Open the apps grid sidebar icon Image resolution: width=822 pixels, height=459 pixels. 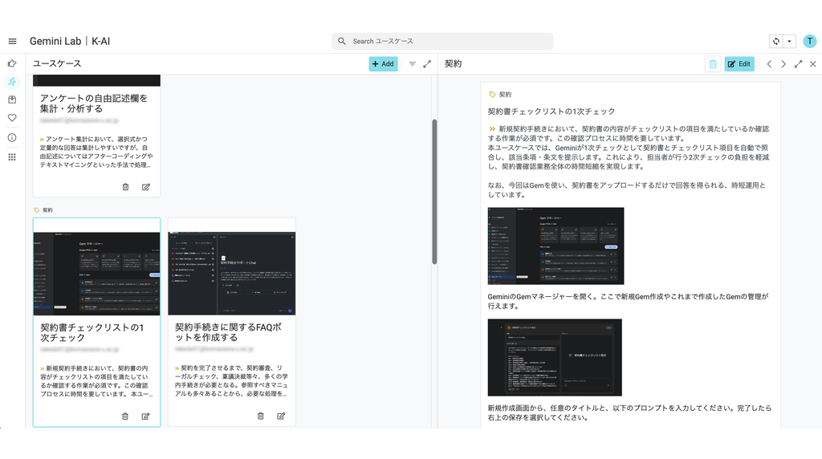12,157
